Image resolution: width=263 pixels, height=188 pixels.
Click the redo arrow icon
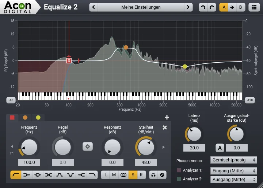coord(212,7)
